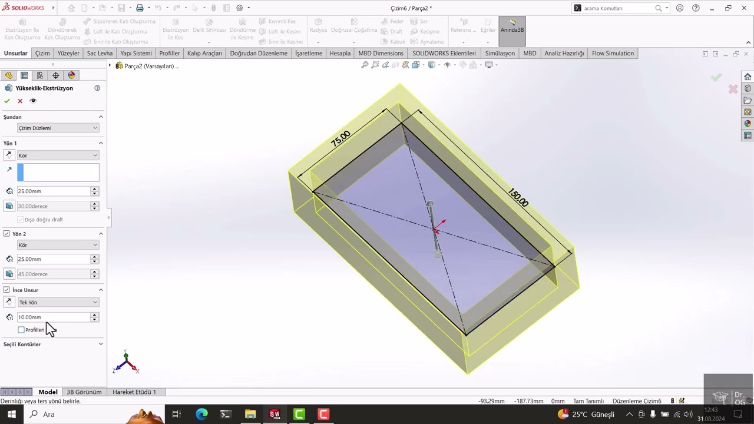Viewport: 754px width, 424px height.
Task: Expand the Parça2 (Varsayılan) tree flyout
Action: [x=110, y=66]
